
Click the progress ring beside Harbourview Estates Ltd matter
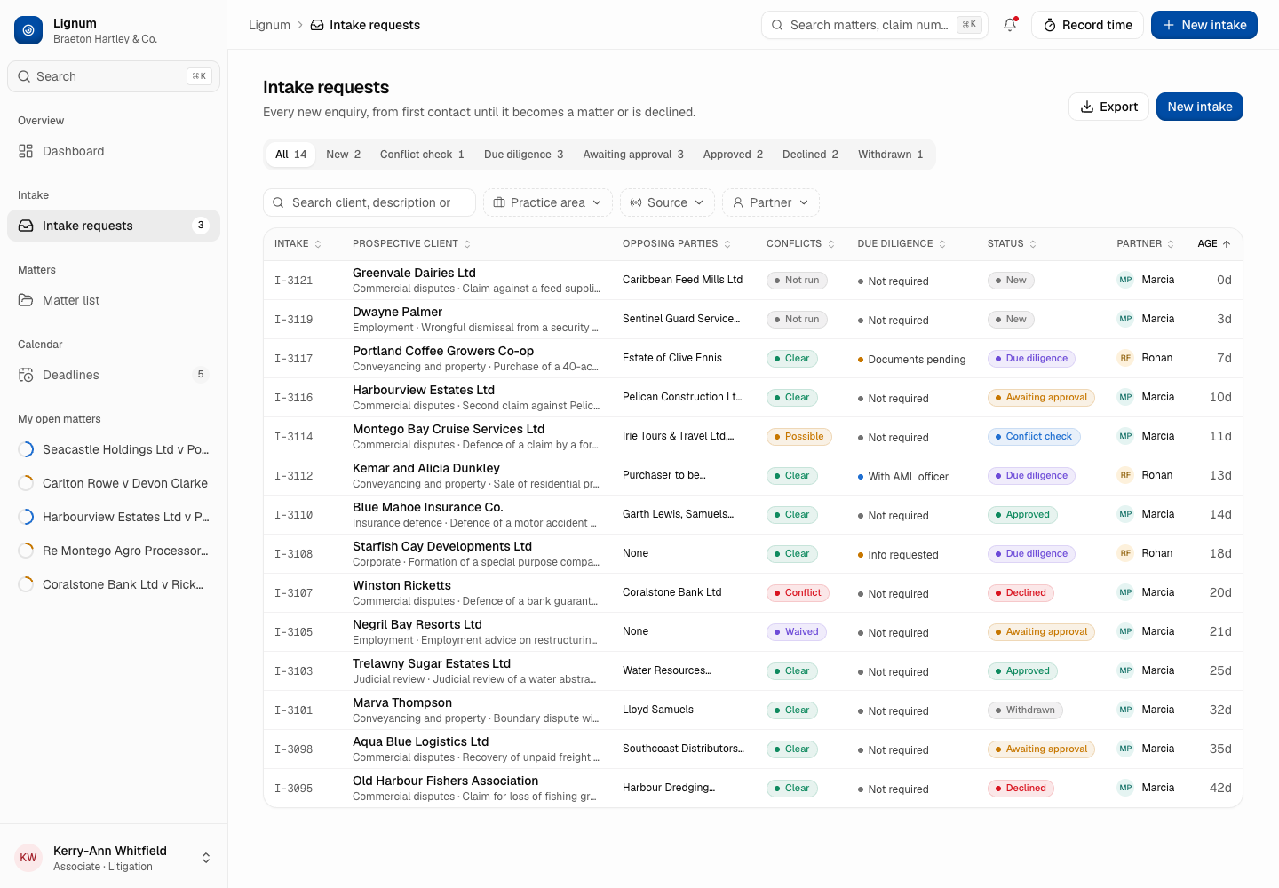(x=26, y=517)
